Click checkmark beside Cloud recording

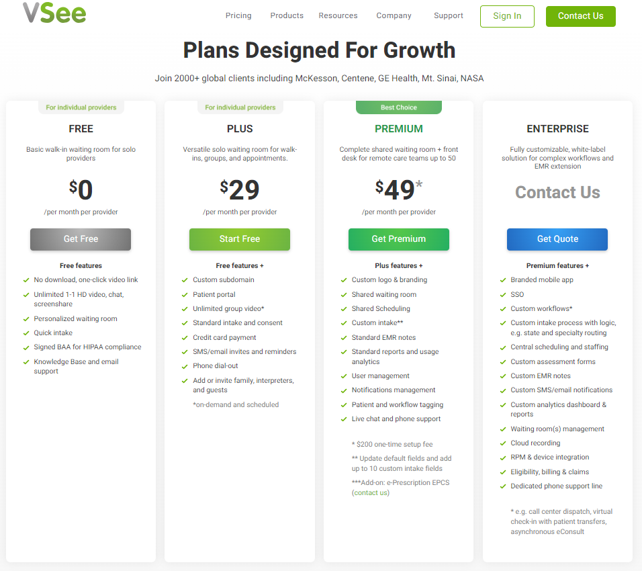click(503, 443)
